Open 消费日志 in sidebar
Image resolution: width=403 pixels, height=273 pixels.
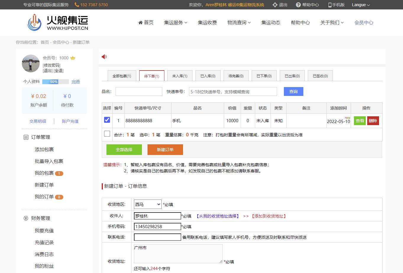pos(44,254)
